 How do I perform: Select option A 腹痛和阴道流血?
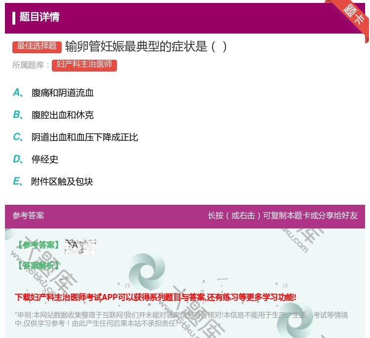point(53,93)
